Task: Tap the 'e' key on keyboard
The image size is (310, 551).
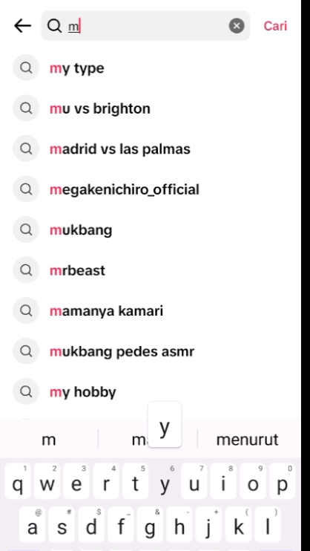Action: [x=76, y=481]
